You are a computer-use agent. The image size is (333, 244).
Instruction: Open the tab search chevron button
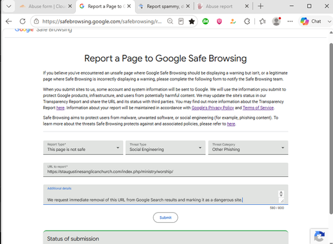click(x=9, y=6)
